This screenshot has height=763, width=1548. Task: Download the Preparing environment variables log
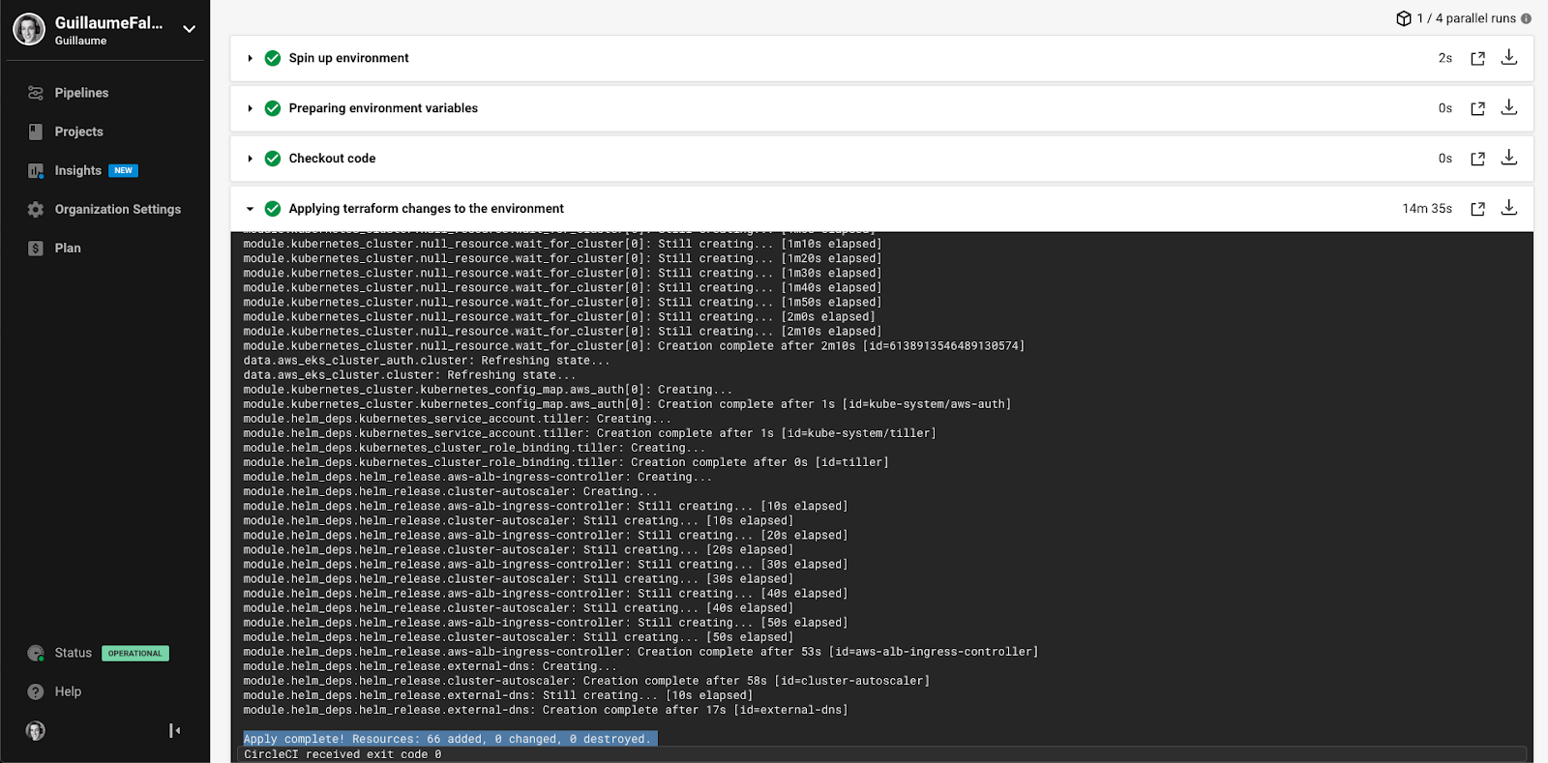pos(1508,107)
